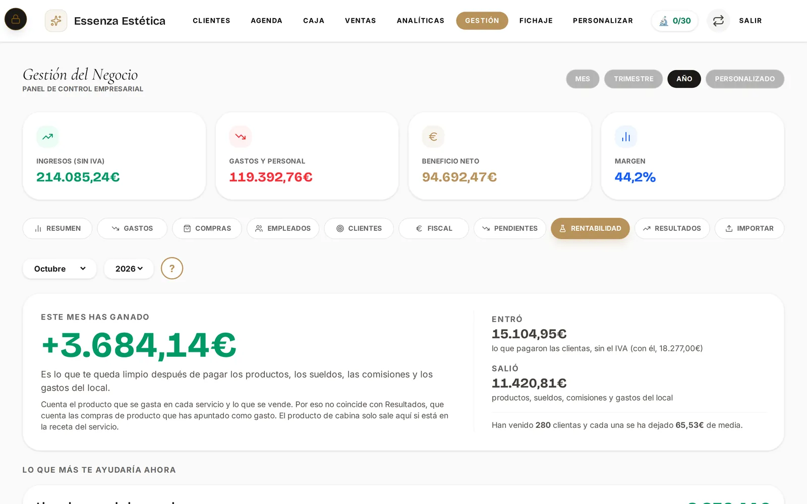Go to Agenda in top navigation
Image resolution: width=807 pixels, height=504 pixels.
(266, 21)
